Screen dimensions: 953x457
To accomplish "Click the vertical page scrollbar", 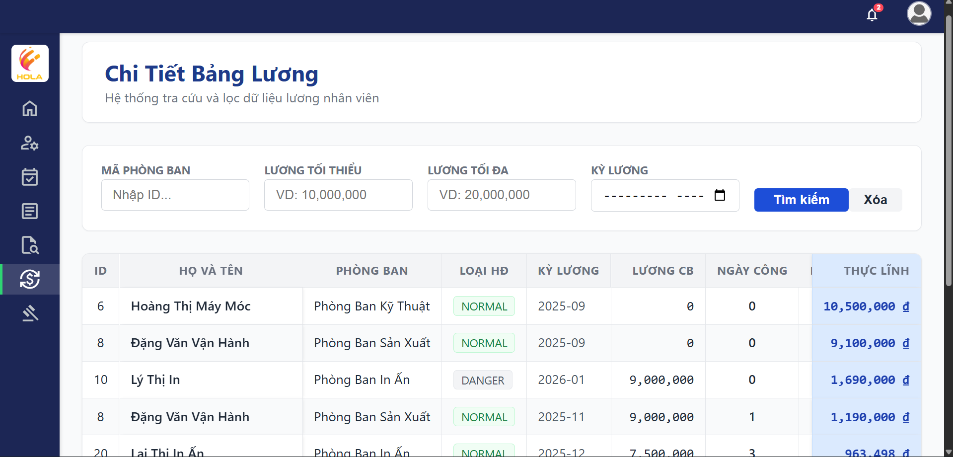I will click(x=948, y=149).
